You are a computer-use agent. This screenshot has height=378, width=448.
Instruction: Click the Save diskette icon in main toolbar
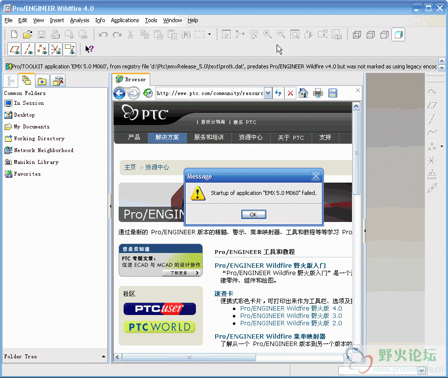[42, 34]
